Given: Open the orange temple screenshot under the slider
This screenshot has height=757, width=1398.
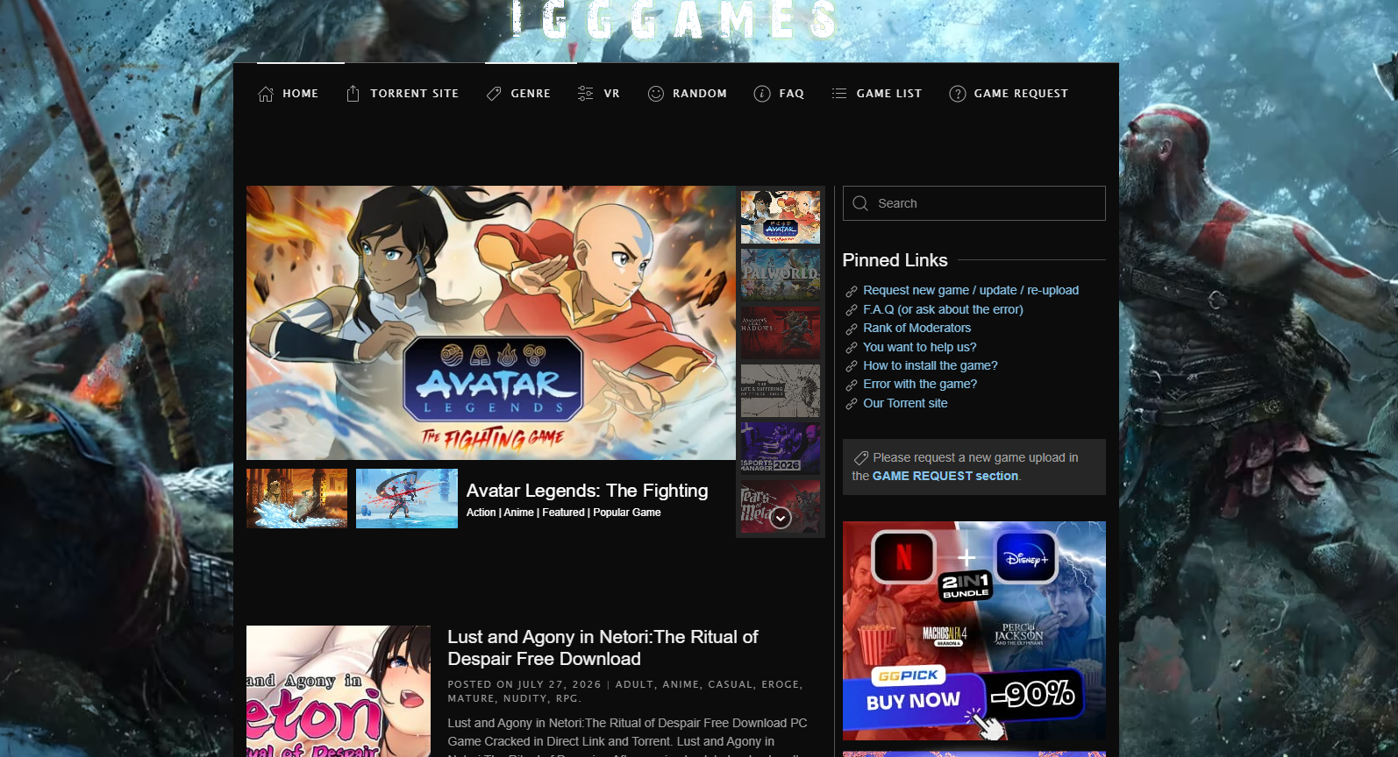Looking at the screenshot, I should tap(296, 499).
